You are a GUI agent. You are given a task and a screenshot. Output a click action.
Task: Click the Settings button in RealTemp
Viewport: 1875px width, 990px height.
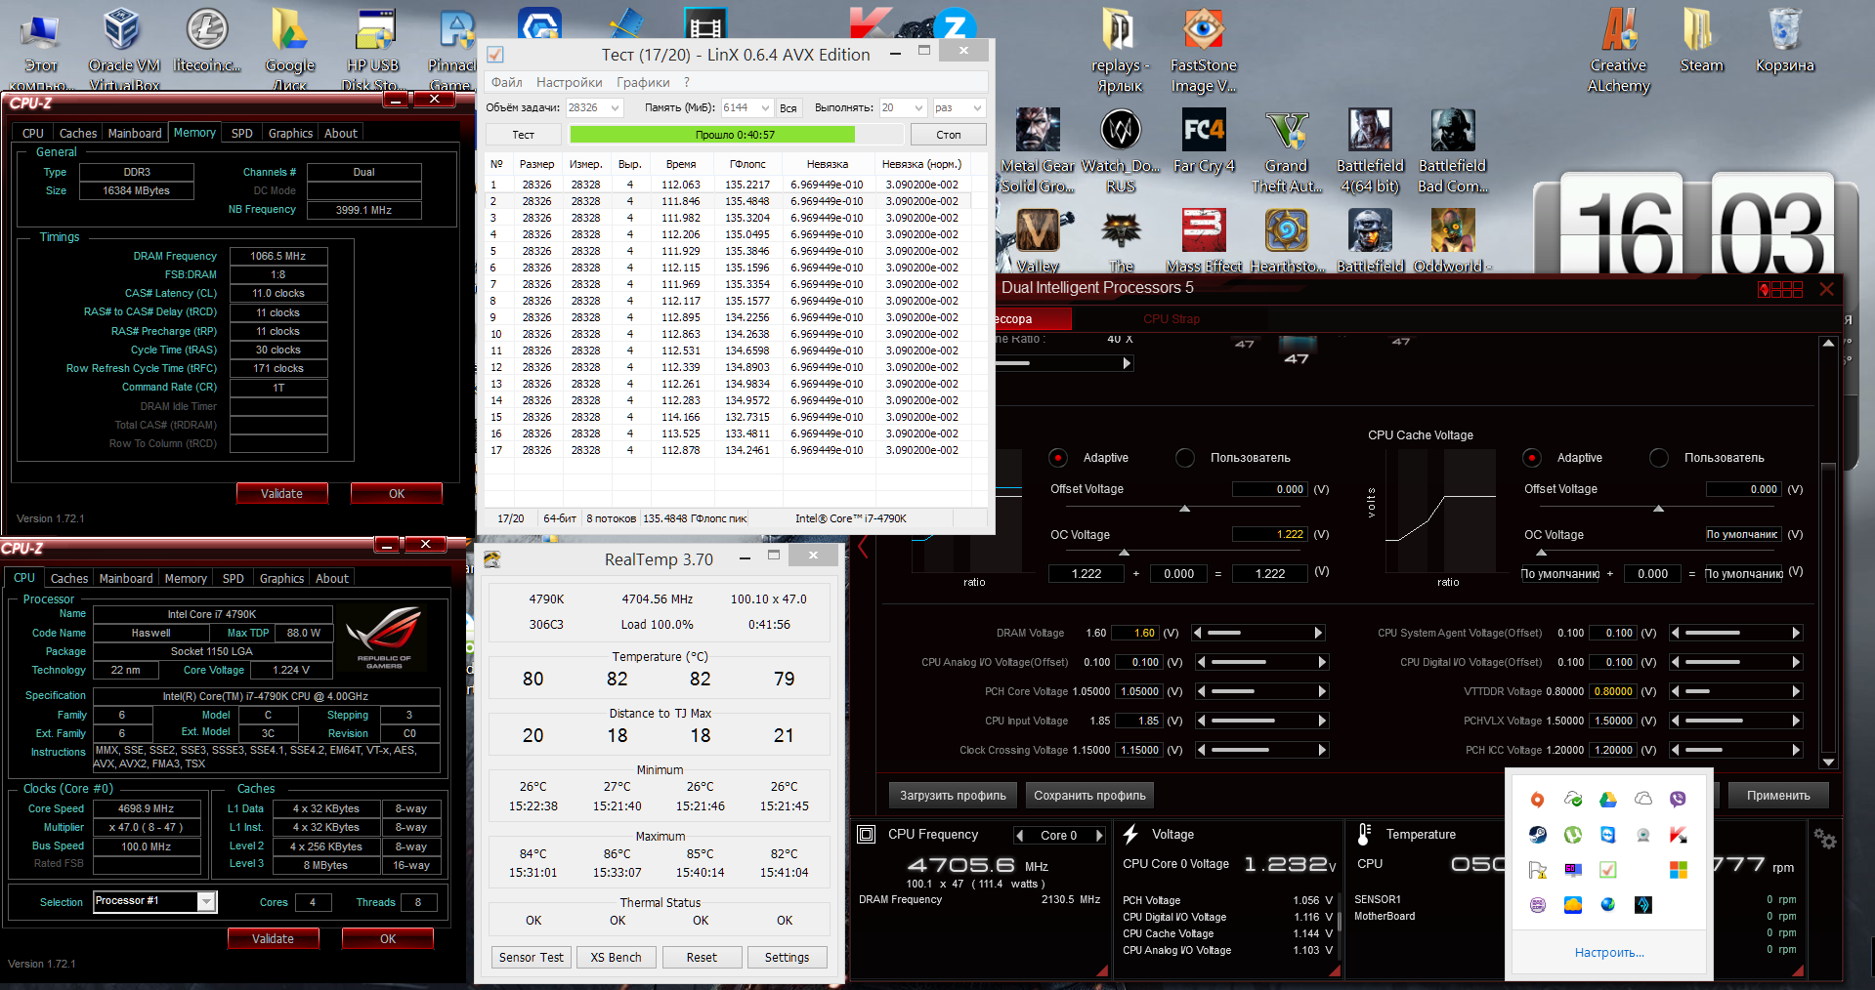point(787,957)
